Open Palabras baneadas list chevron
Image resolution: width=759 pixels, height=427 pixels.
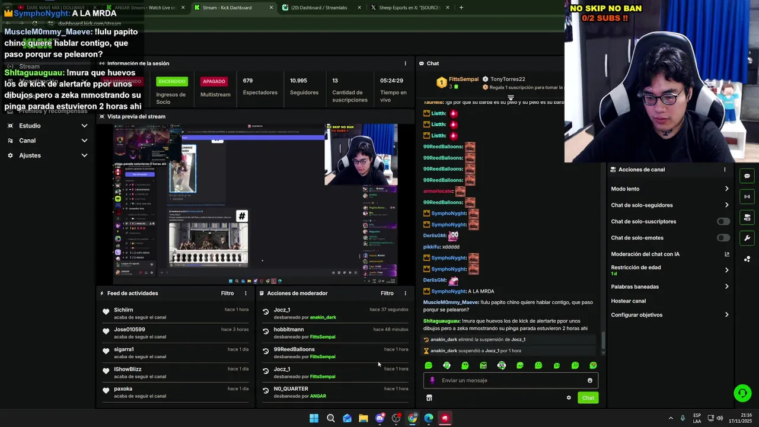coord(727,286)
